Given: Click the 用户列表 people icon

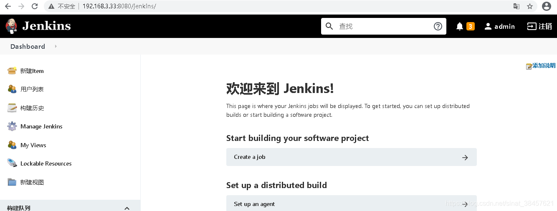Looking at the screenshot, I should tap(12, 89).
